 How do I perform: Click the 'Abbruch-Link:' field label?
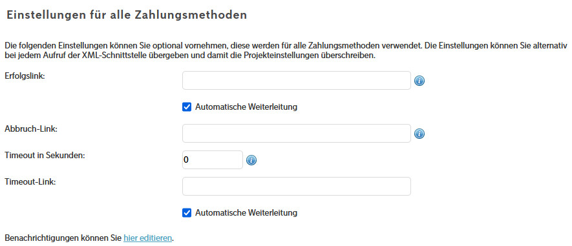[31, 129]
